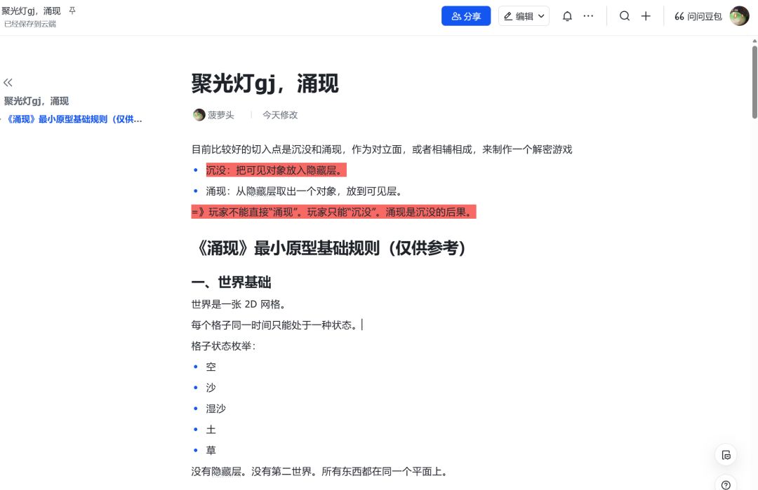758x490 pixels.
Task: Click the heading 一、世界基础
Action: click(231, 282)
